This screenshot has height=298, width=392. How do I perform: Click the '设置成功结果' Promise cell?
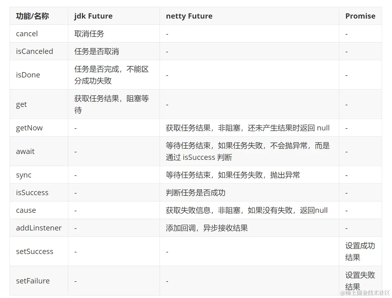point(360,252)
